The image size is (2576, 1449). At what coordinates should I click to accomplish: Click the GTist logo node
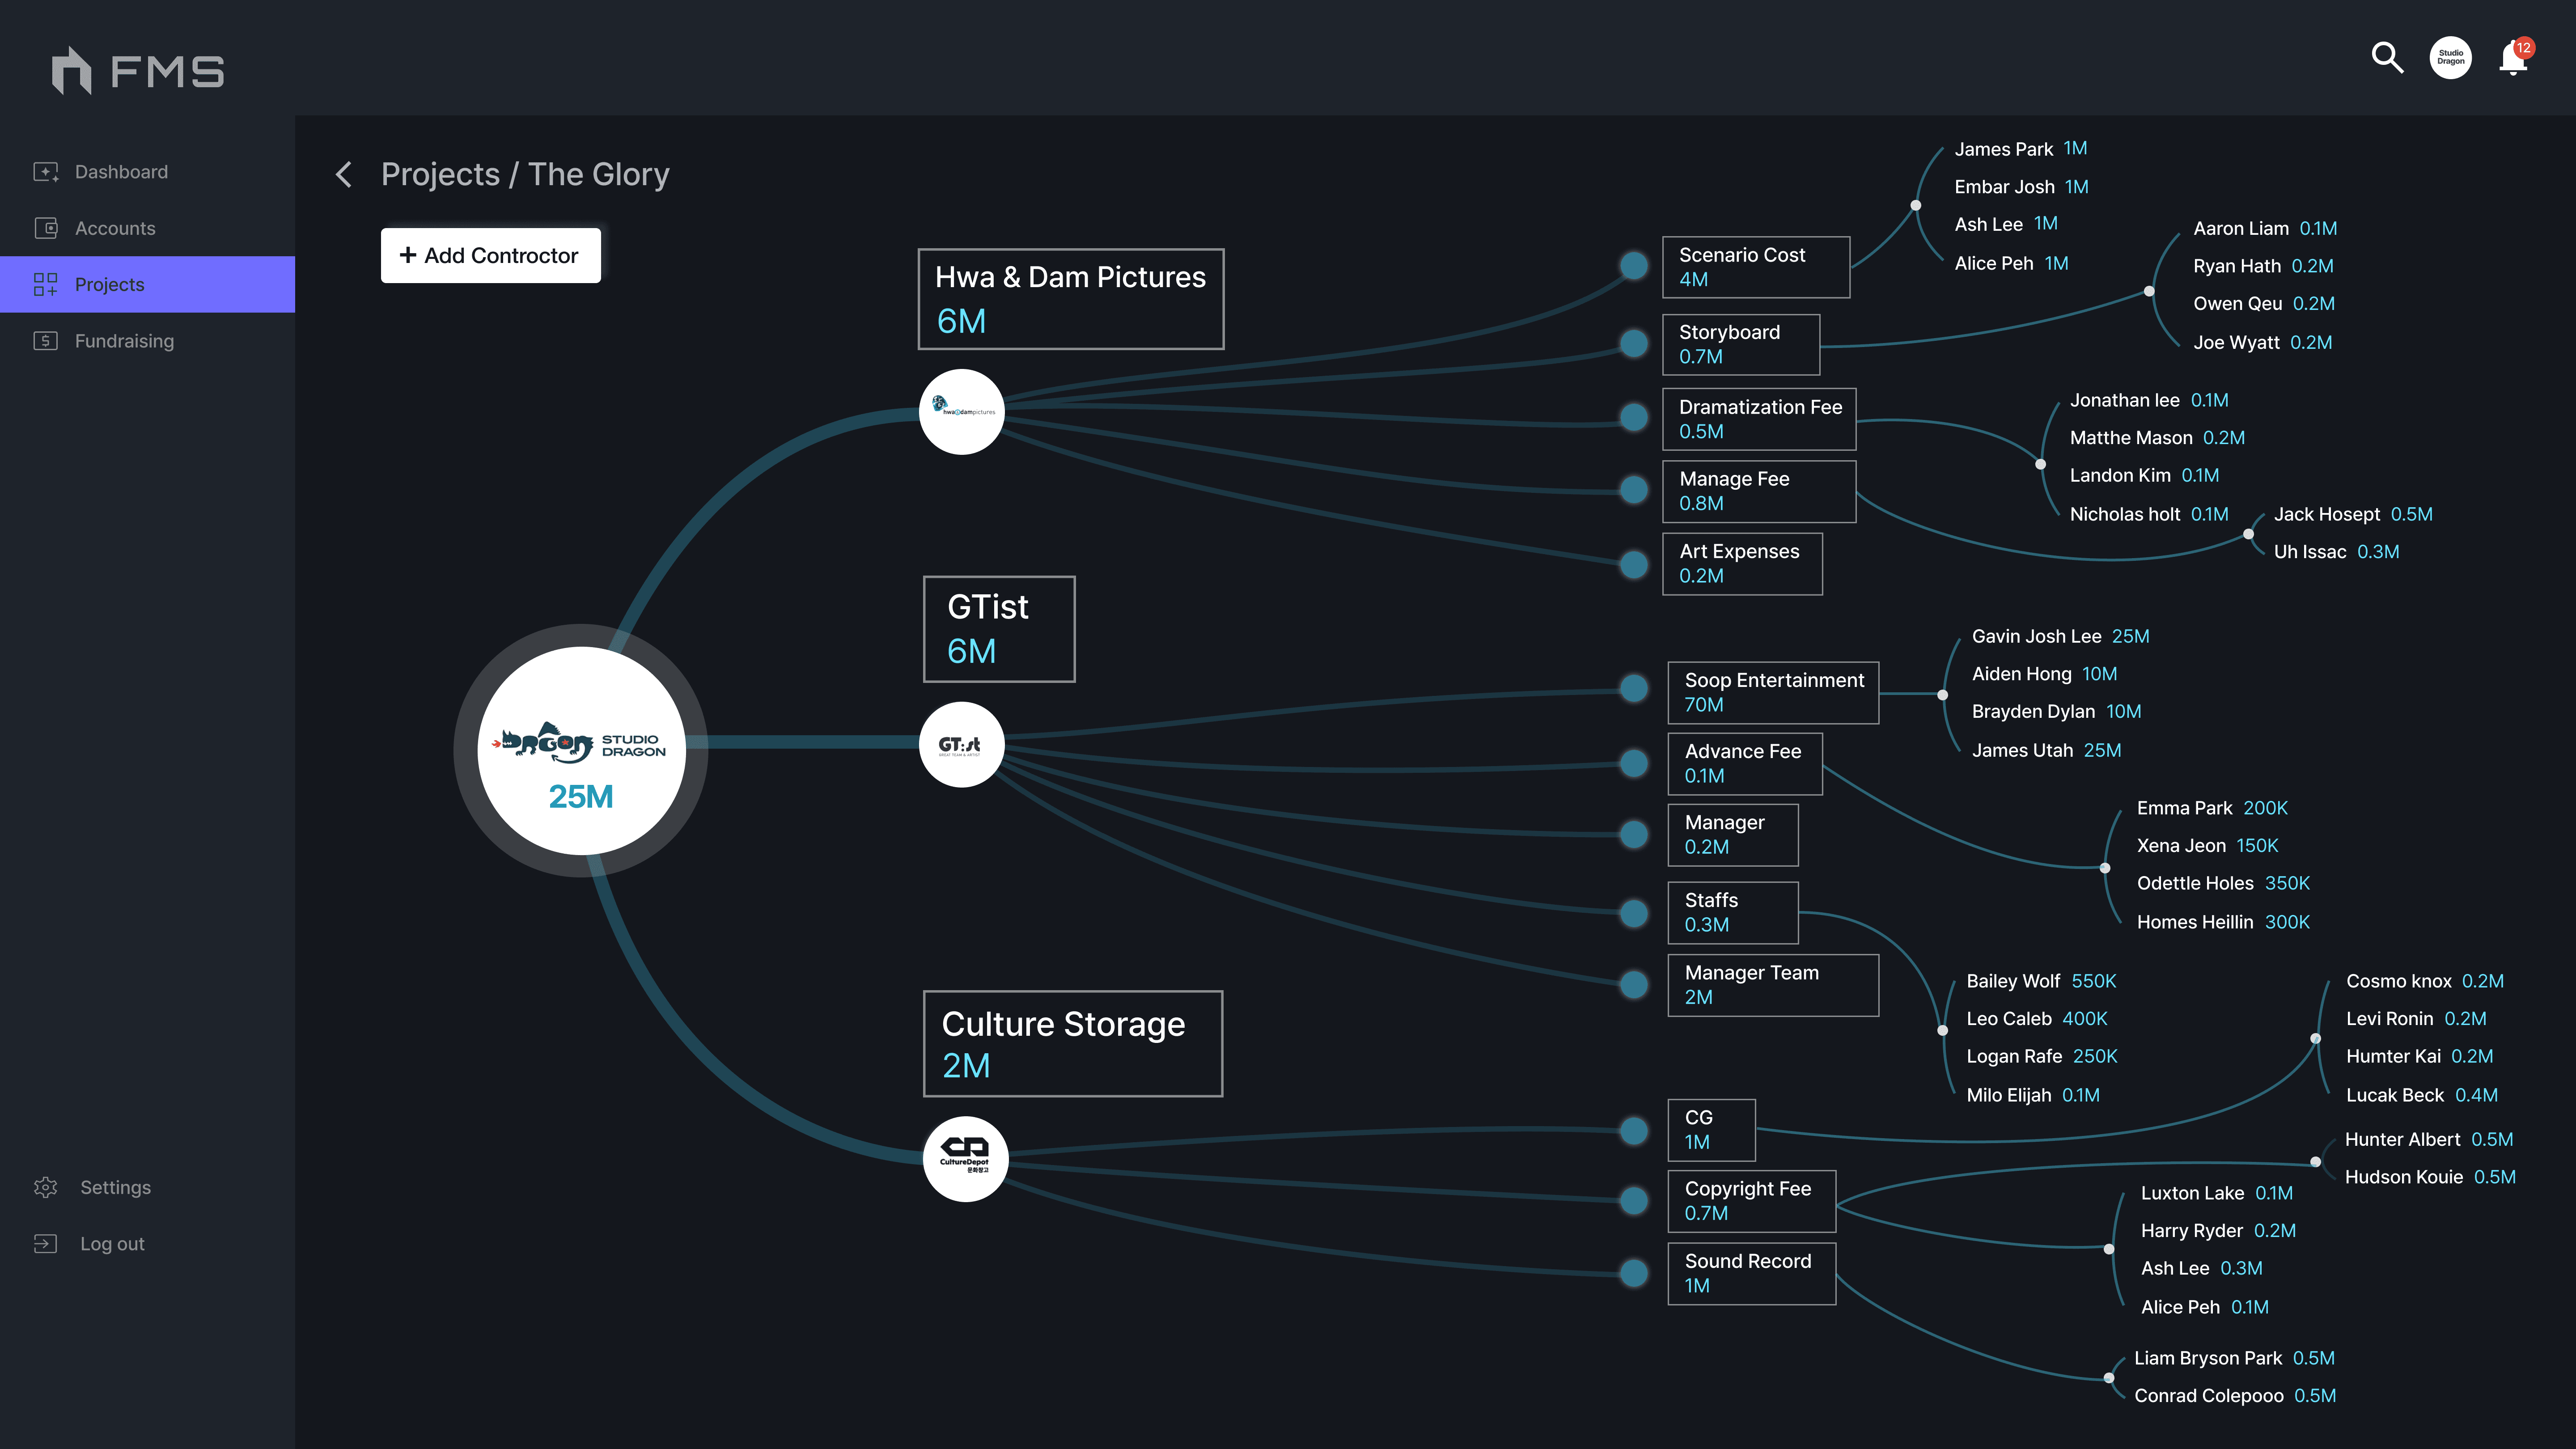[x=961, y=745]
